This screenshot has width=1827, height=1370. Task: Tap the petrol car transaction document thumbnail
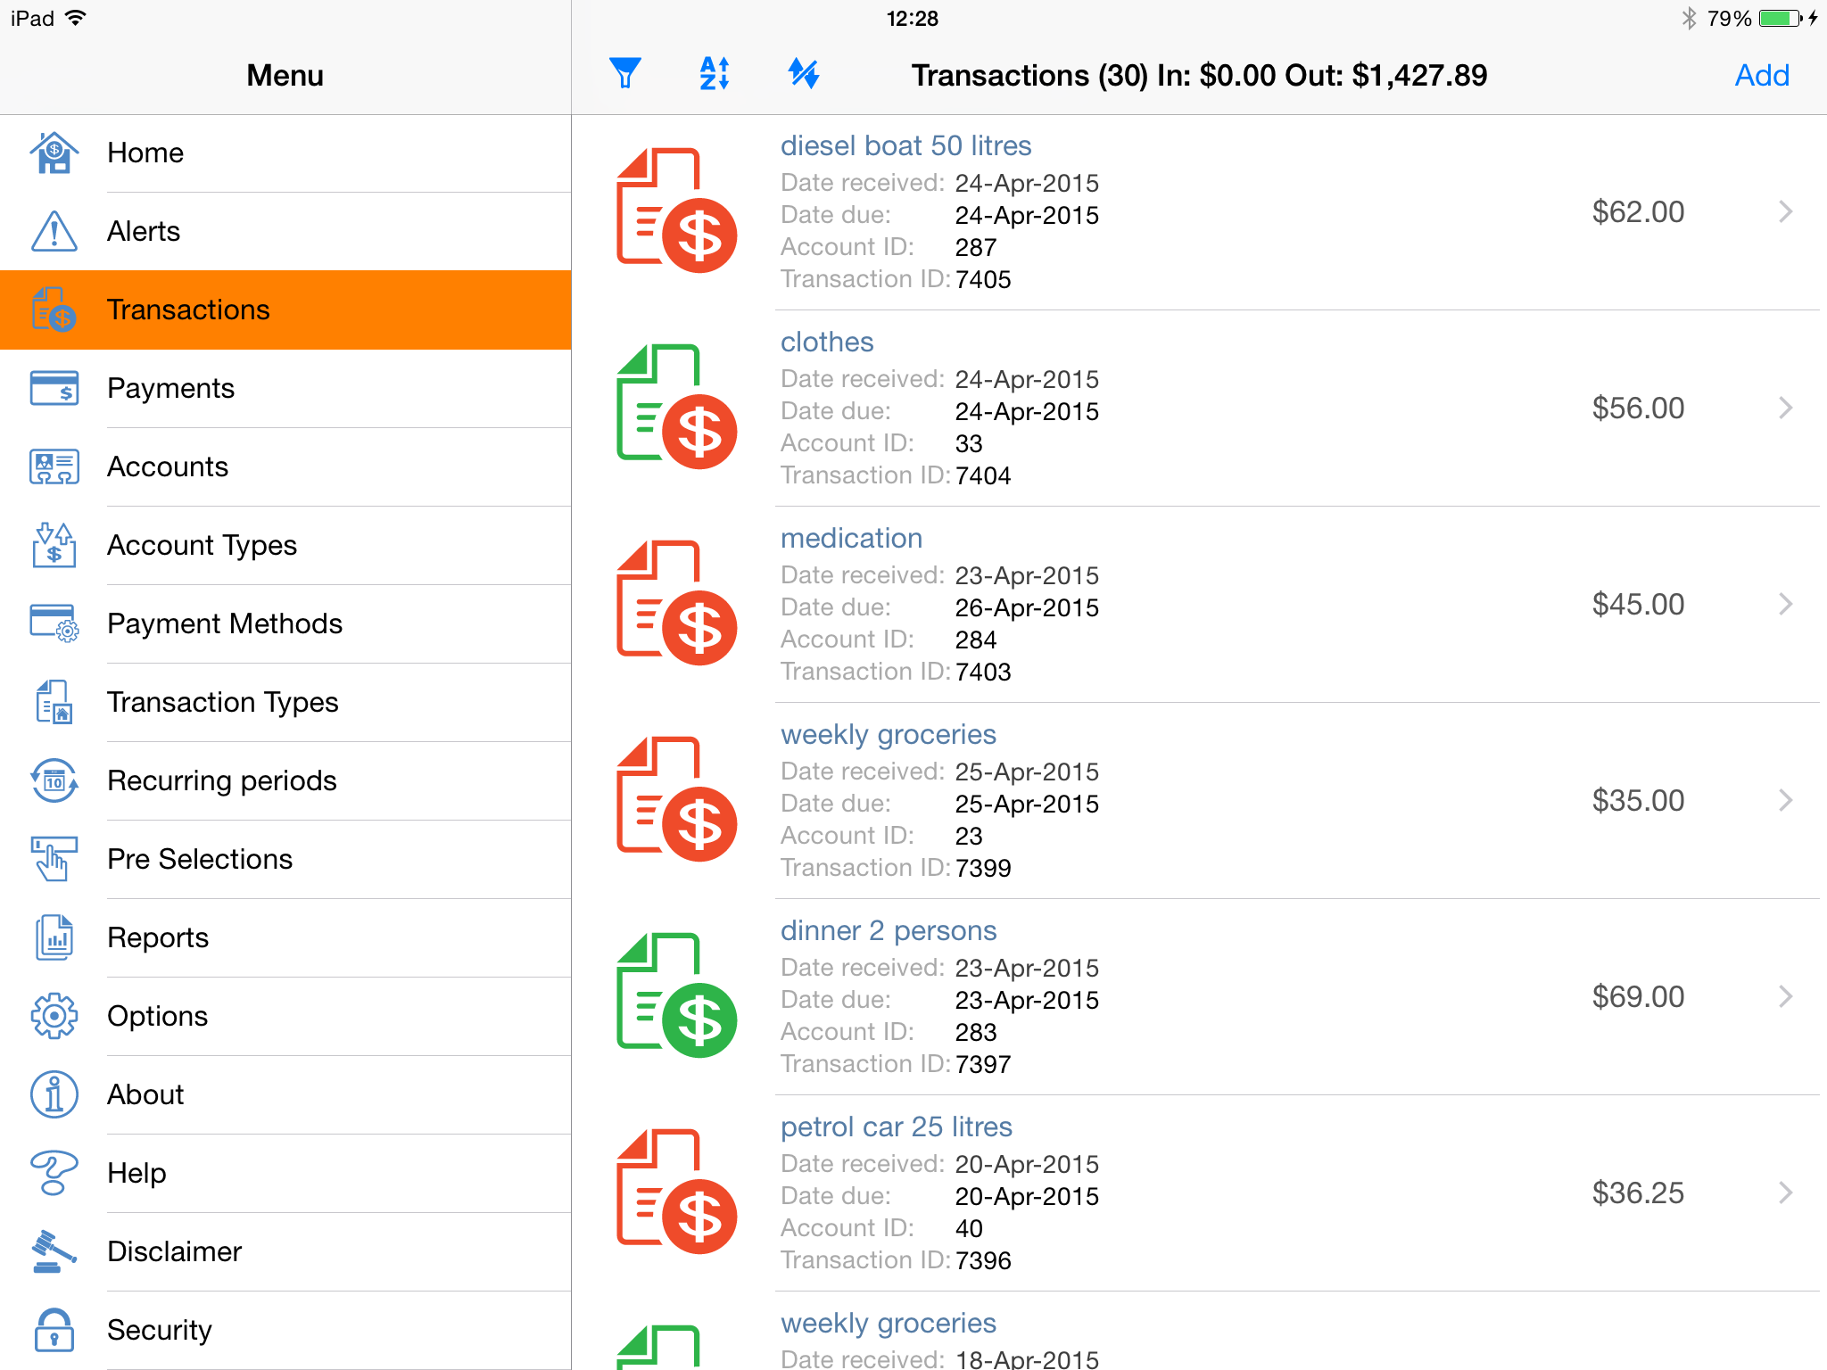[676, 1192]
